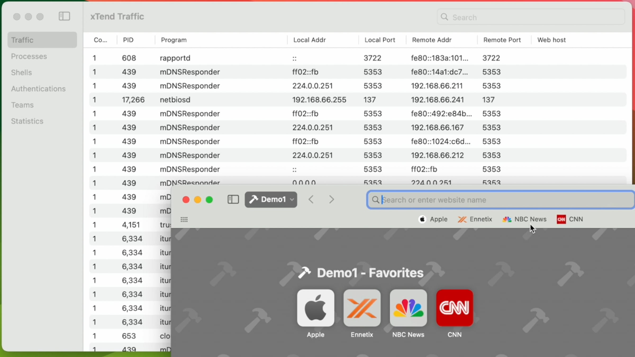Open the NBC News favorites tile
This screenshot has height=357, width=635.
tap(408, 308)
